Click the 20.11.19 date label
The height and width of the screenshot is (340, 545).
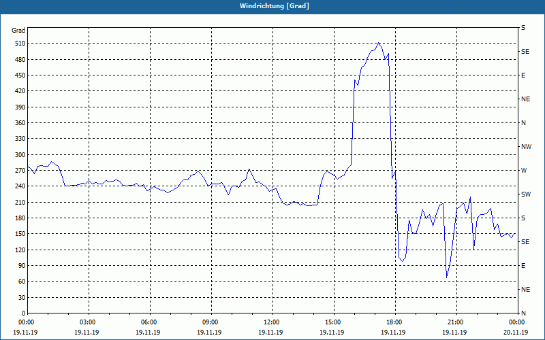516,333
